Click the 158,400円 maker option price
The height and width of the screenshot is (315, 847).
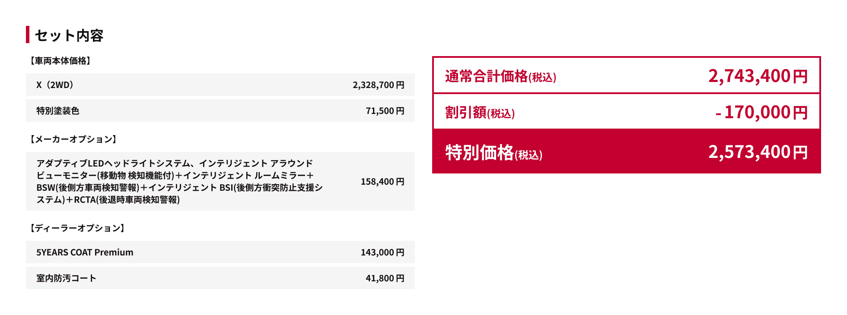[x=382, y=182]
